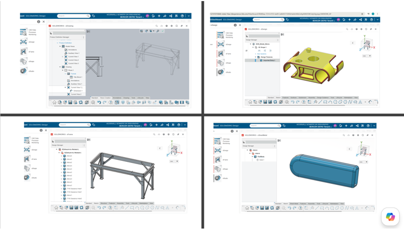The height and width of the screenshot is (235, 404).
Task: Click collapse arrow beside xDesign view cube
Action: coord(353,43)
